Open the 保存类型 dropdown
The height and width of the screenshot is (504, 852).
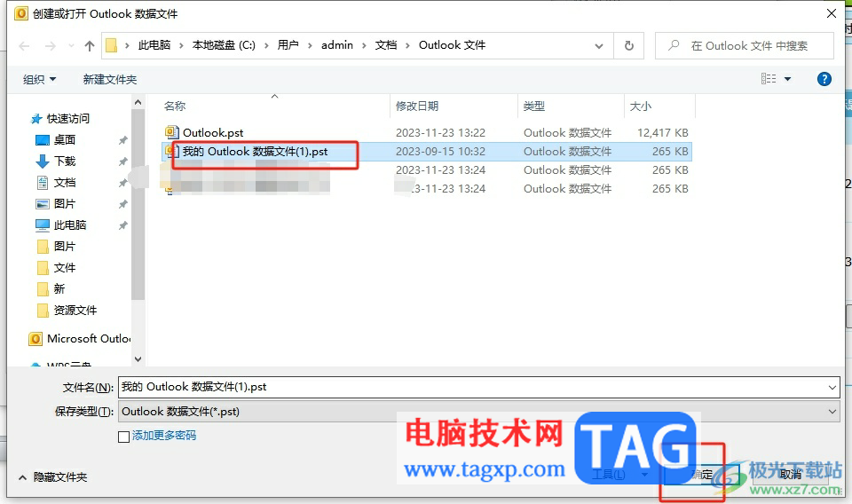(478, 412)
